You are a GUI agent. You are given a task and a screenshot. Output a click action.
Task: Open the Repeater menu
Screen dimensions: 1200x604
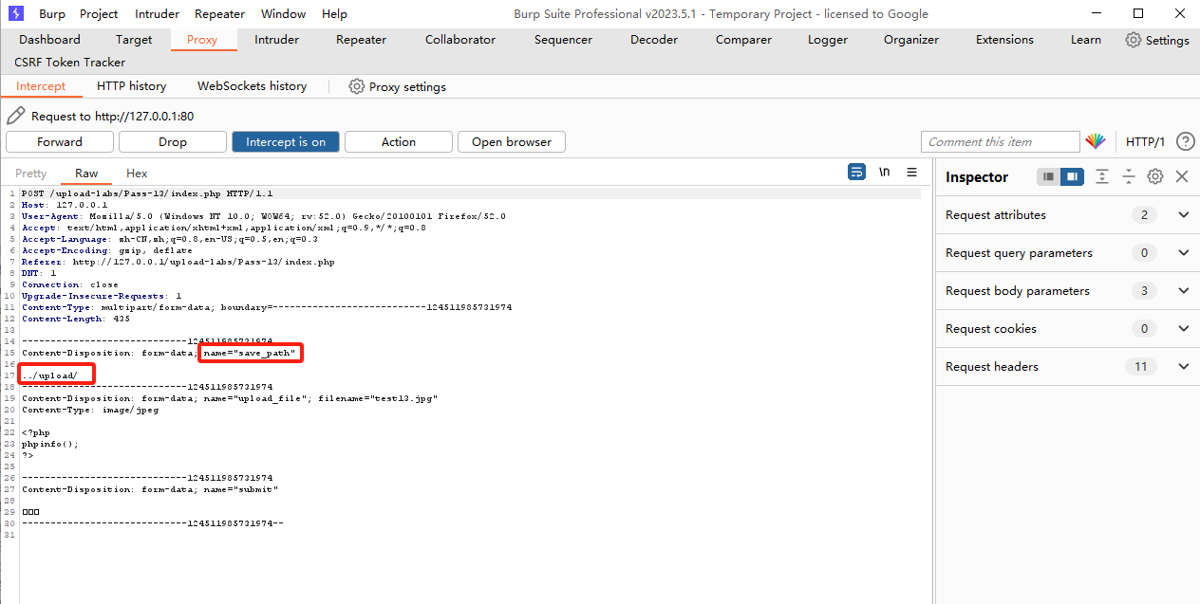tap(219, 14)
